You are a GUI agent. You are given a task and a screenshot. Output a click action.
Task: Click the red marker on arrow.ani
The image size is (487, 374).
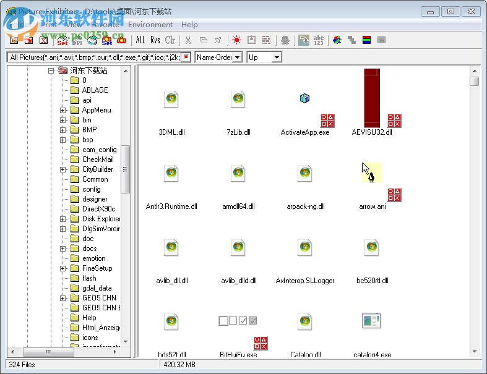(394, 195)
